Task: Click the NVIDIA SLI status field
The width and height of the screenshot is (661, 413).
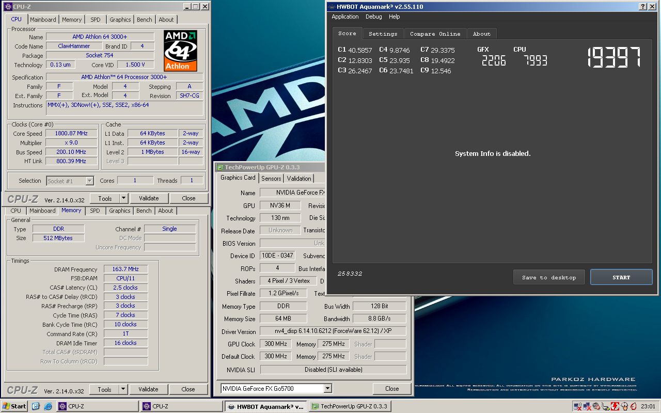Action: tap(333, 370)
